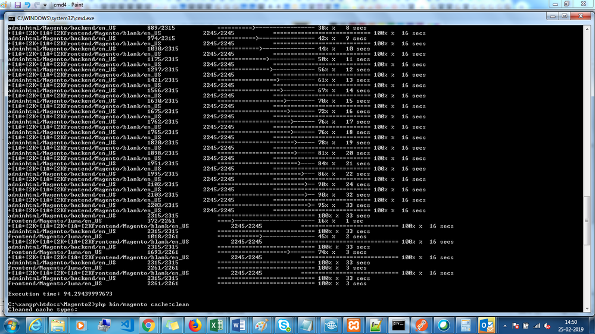Click the '1018/2261' luma progress count
Screen dimensions: 595x334
click(163, 237)
